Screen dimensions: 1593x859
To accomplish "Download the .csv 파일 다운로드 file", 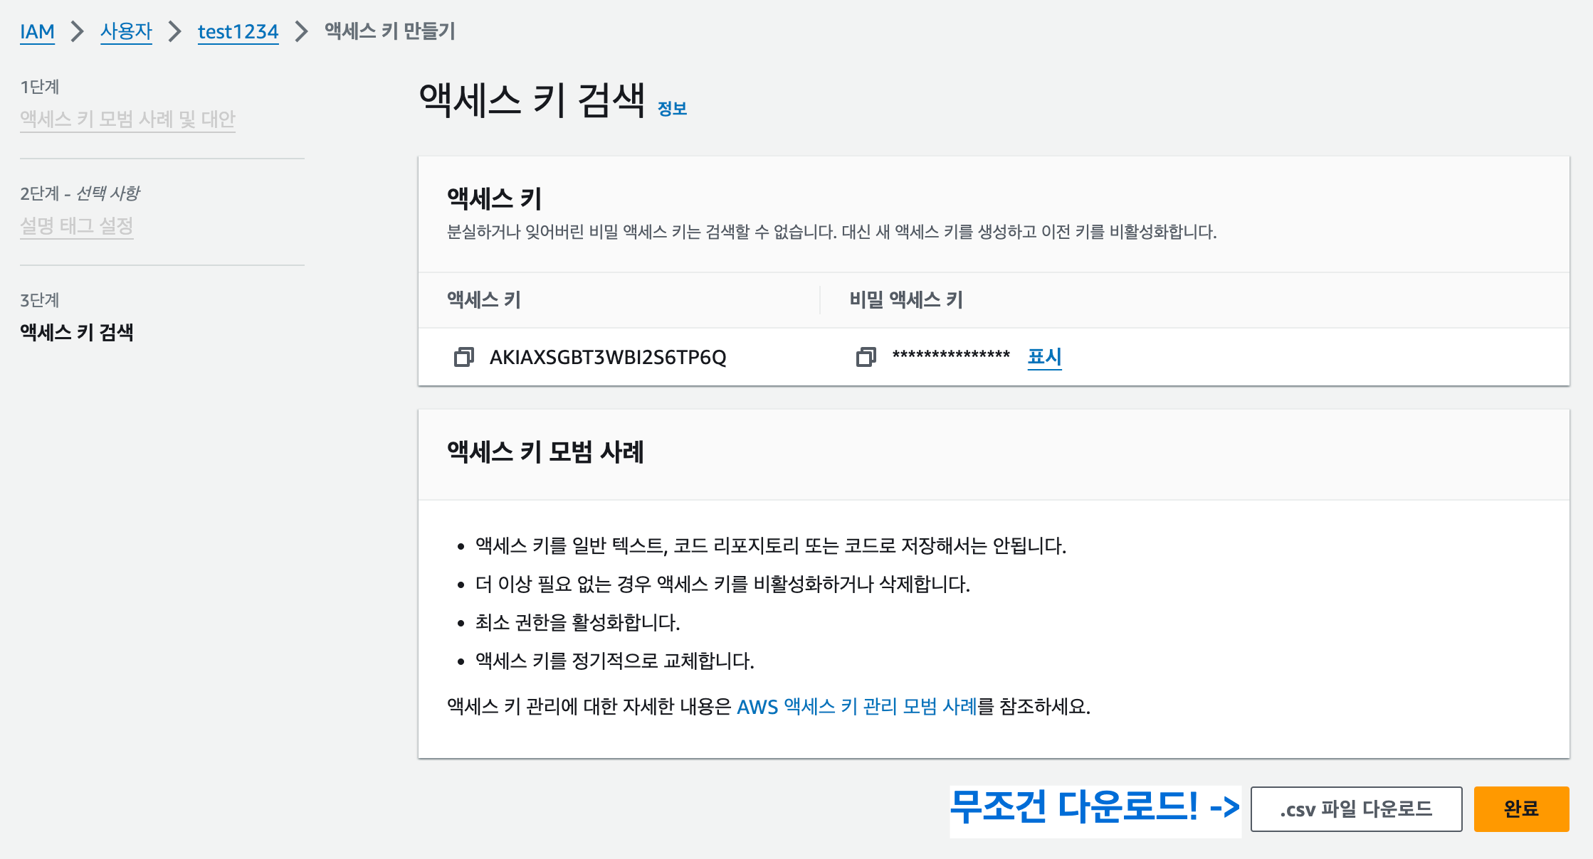I will coord(1356,809).
